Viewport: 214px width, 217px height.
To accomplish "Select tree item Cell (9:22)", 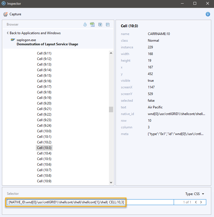I will [44, 114].
